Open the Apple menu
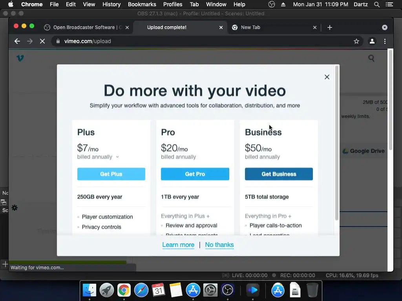Viewport: 402px width, 301px height. click(x=11, y=4)
